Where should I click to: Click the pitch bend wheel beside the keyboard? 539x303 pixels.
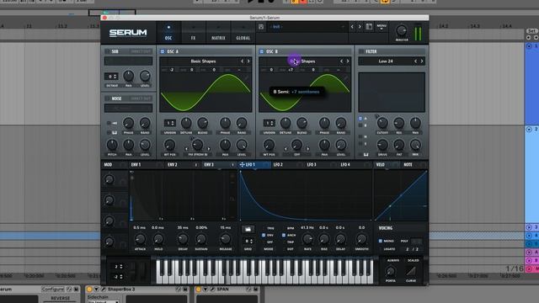(x=134, y=271)
